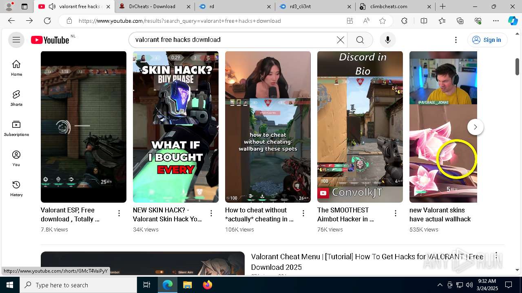522x293 pixels.
Task: Start voice search with the microphone
Action: [387, 40]
